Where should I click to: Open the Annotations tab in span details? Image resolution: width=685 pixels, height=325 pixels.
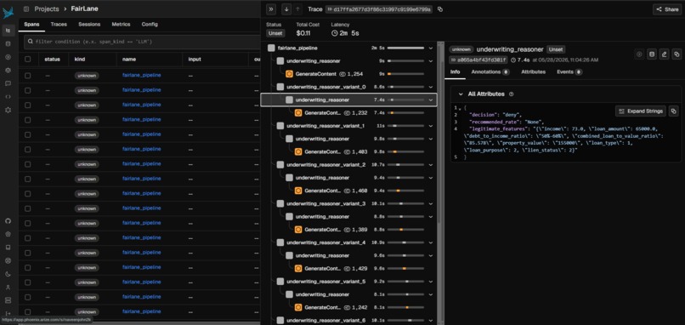(x=490, y=71)
